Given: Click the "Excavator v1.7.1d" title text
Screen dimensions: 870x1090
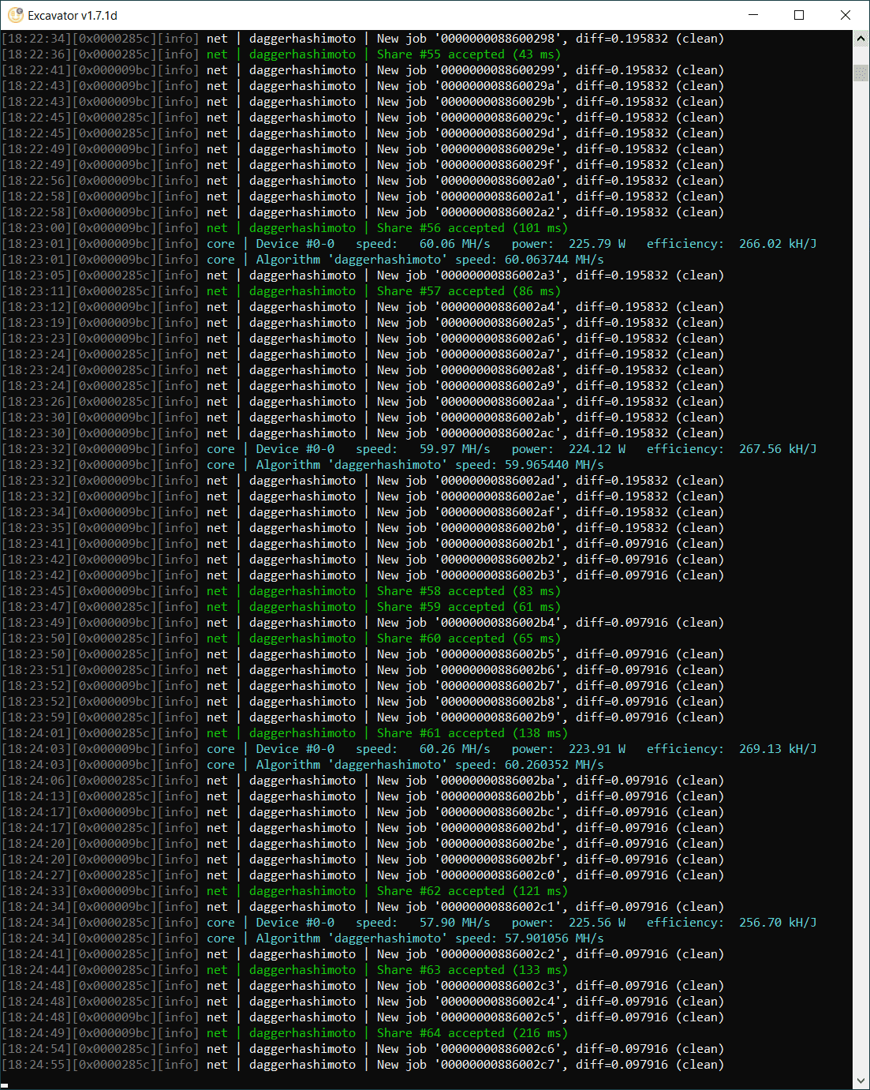Looking at the screenshot, I should click(x=73, y=15).
